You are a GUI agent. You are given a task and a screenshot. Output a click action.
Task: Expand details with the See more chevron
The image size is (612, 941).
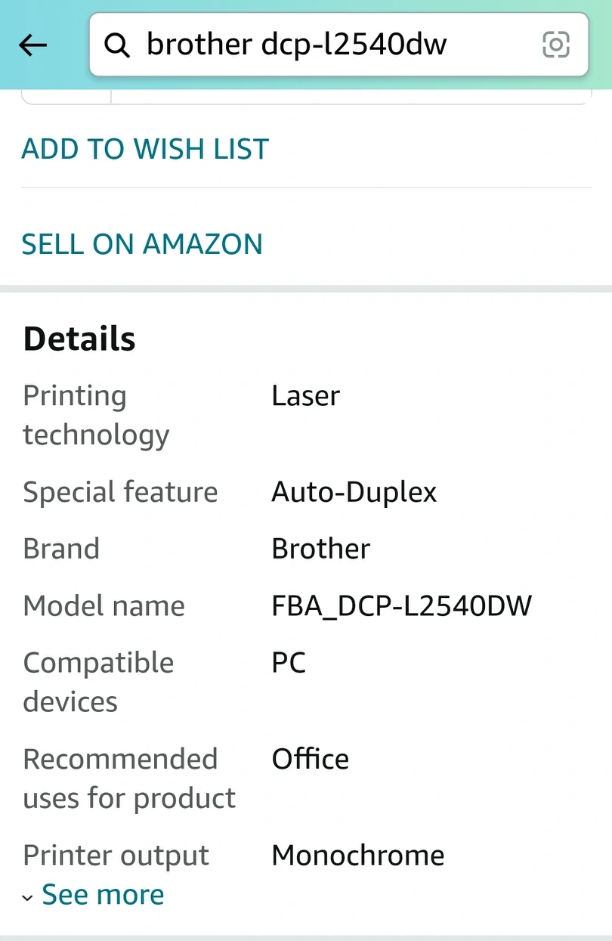pyautogui.click(x=28, y=898)
